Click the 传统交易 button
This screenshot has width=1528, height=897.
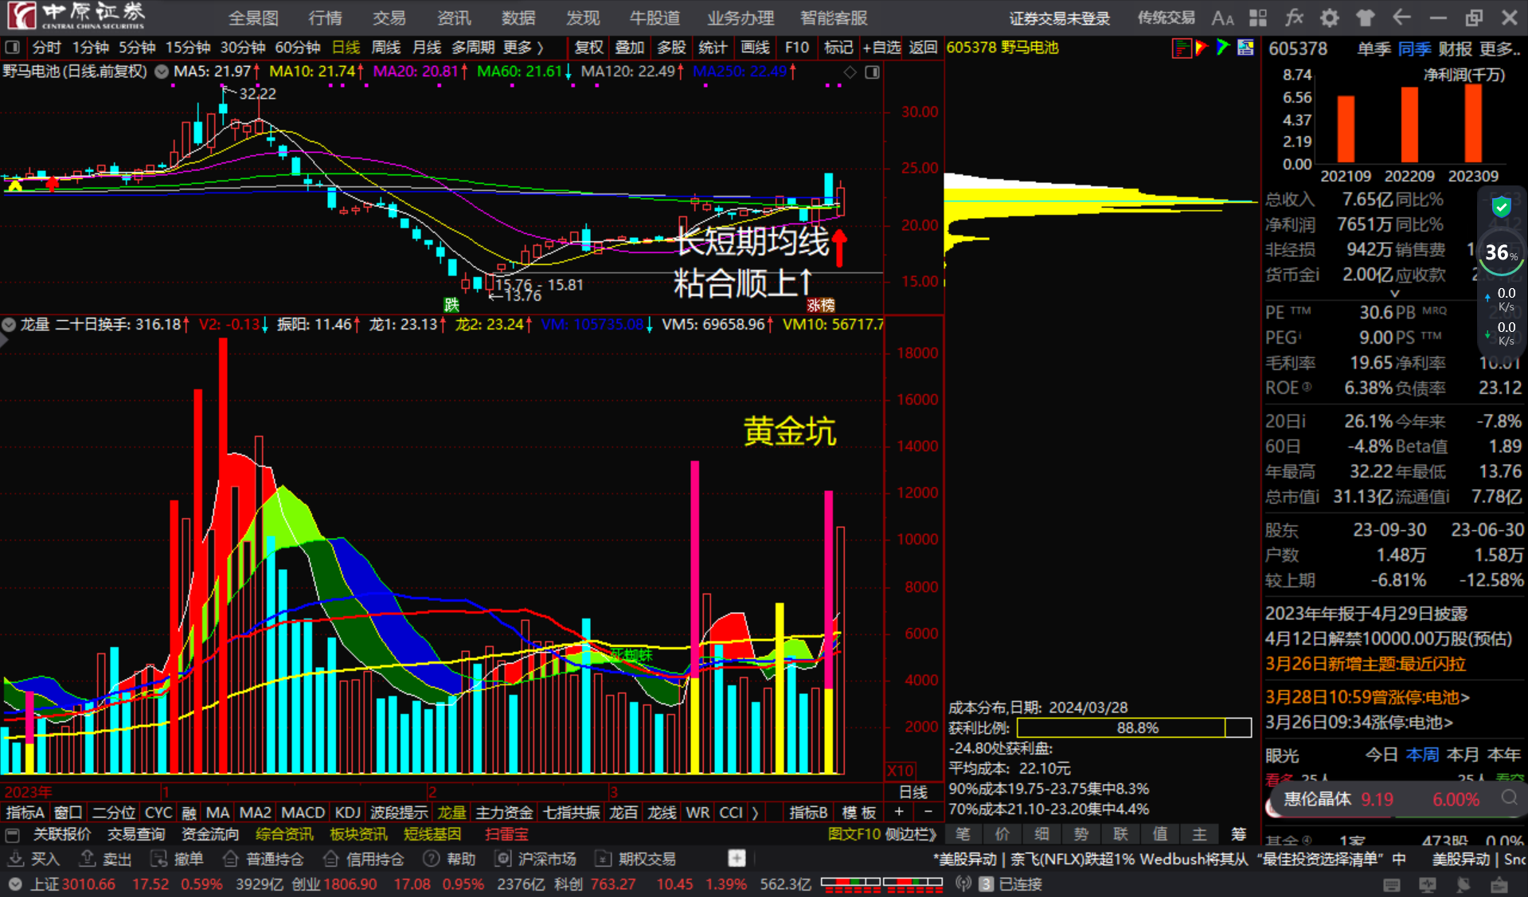coord(1166,18)
